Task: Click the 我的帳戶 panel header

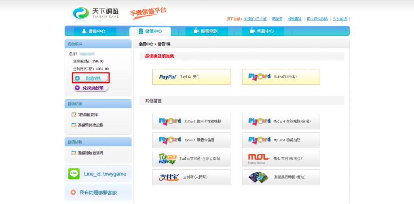Action: (x=98, y=44)
